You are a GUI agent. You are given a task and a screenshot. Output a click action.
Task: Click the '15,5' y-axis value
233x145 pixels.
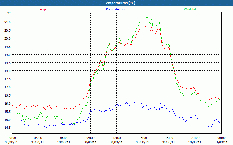(x=8, y=112)
